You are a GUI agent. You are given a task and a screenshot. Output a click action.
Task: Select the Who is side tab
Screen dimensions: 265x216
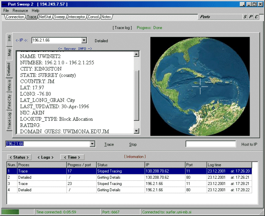pos(9,86)
